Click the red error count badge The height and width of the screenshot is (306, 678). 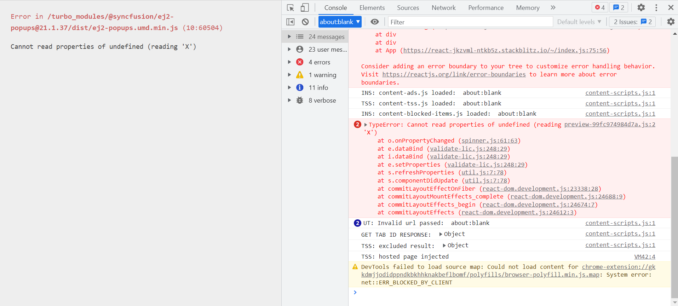click(600, 7)
